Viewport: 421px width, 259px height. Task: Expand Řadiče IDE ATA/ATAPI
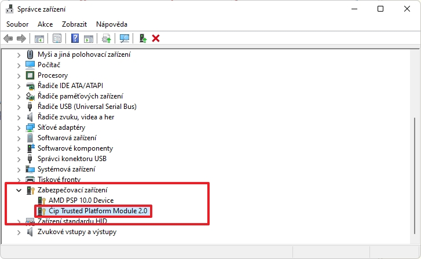[19, 86]
